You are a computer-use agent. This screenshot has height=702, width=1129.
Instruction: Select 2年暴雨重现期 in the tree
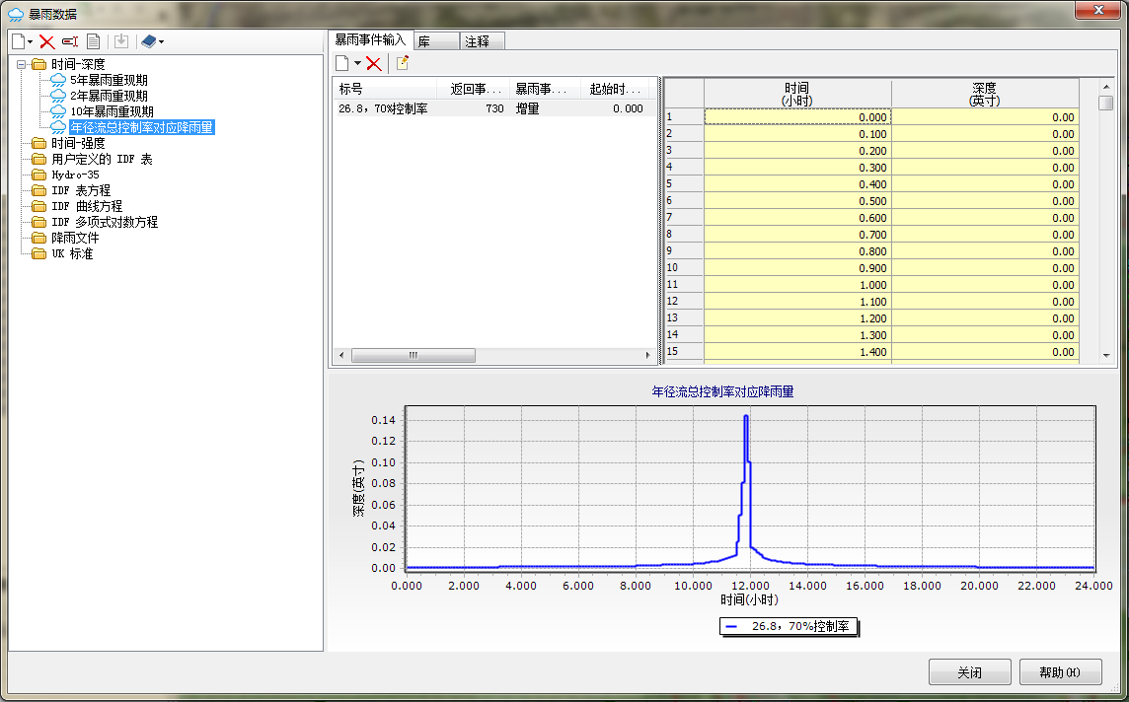tap(109, 97)
